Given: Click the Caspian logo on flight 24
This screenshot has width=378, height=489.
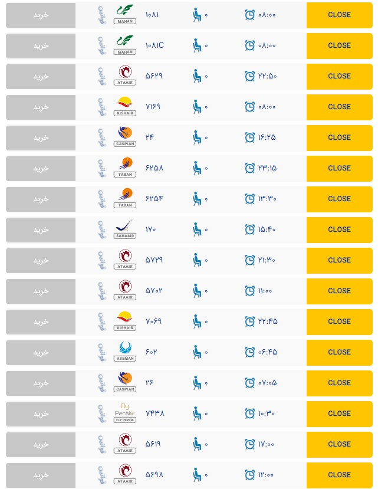Looking at the screenshot, I should [x=125, y=137].
